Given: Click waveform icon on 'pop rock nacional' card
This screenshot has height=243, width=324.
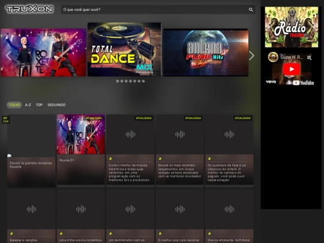Looking at the screenshot, I should pyautogui.click(x=180, y=209).
